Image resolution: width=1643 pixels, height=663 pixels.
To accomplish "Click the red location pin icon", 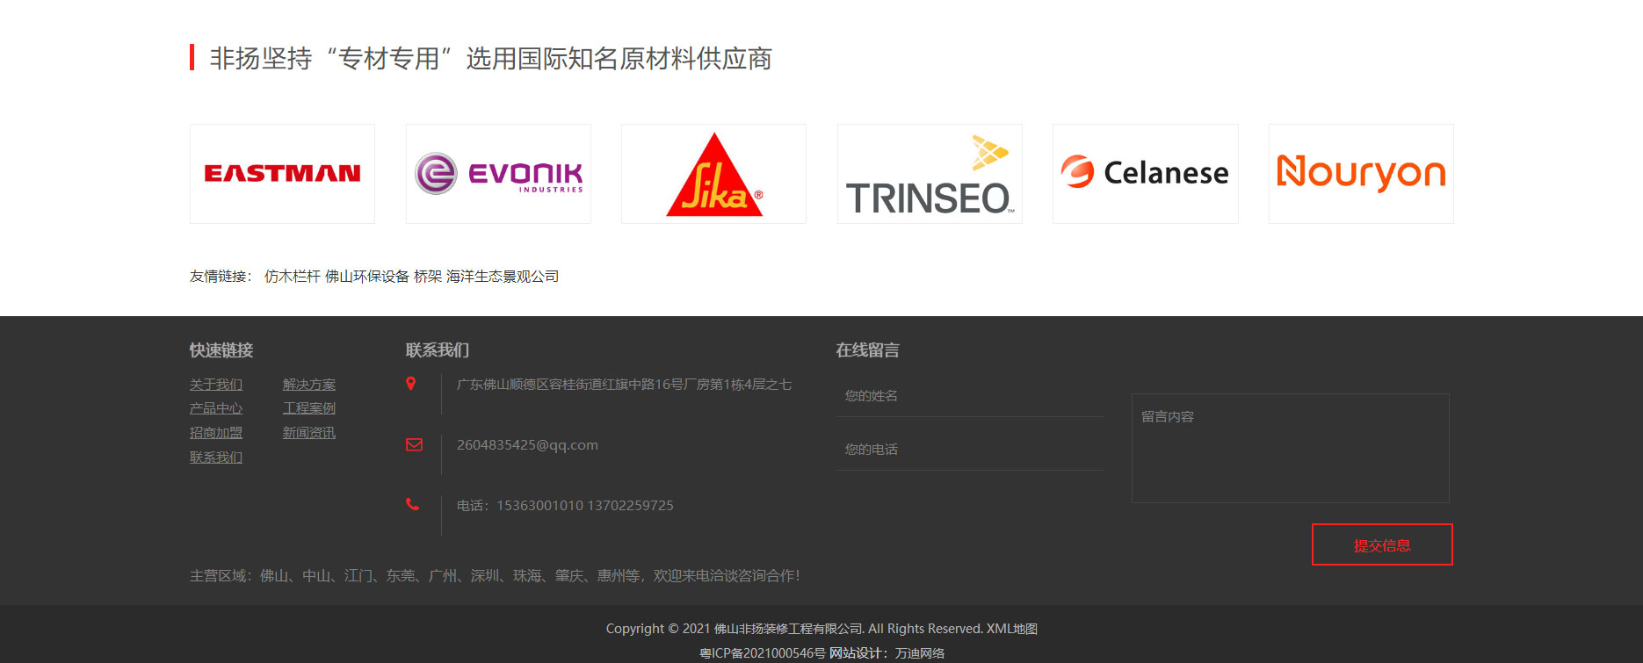I will coord(410,384).
